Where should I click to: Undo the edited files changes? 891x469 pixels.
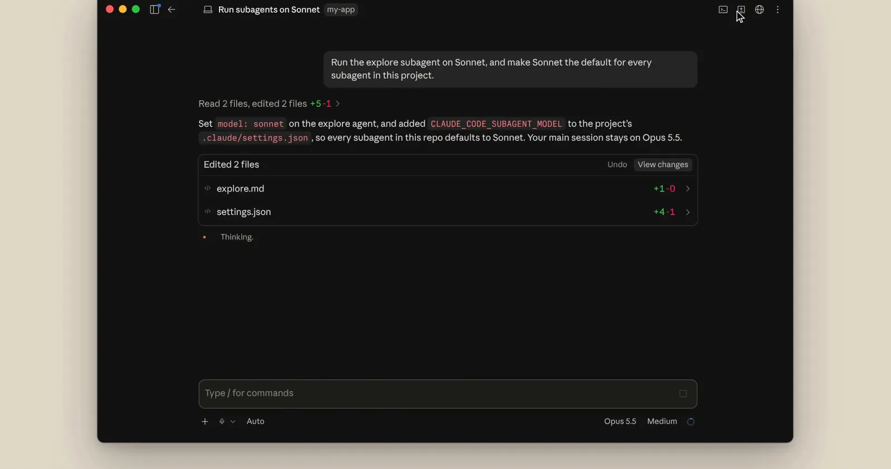tap(617, 165)
